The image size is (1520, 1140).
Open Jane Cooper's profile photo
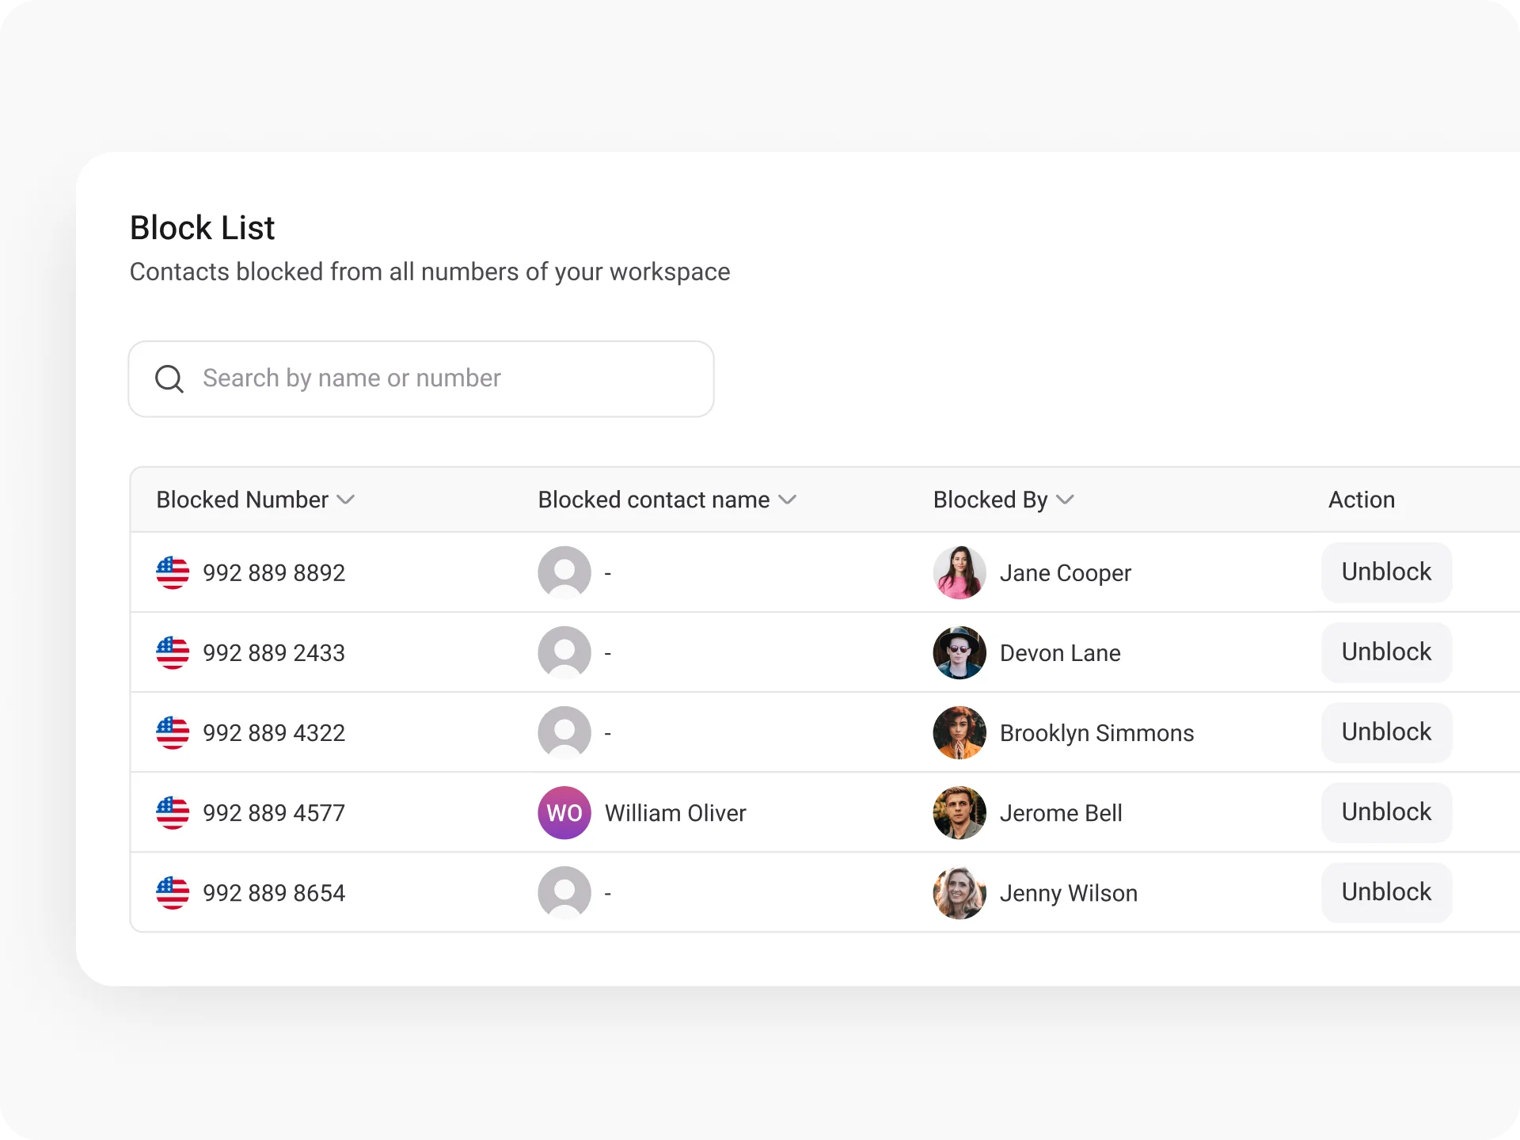(959, 572)
